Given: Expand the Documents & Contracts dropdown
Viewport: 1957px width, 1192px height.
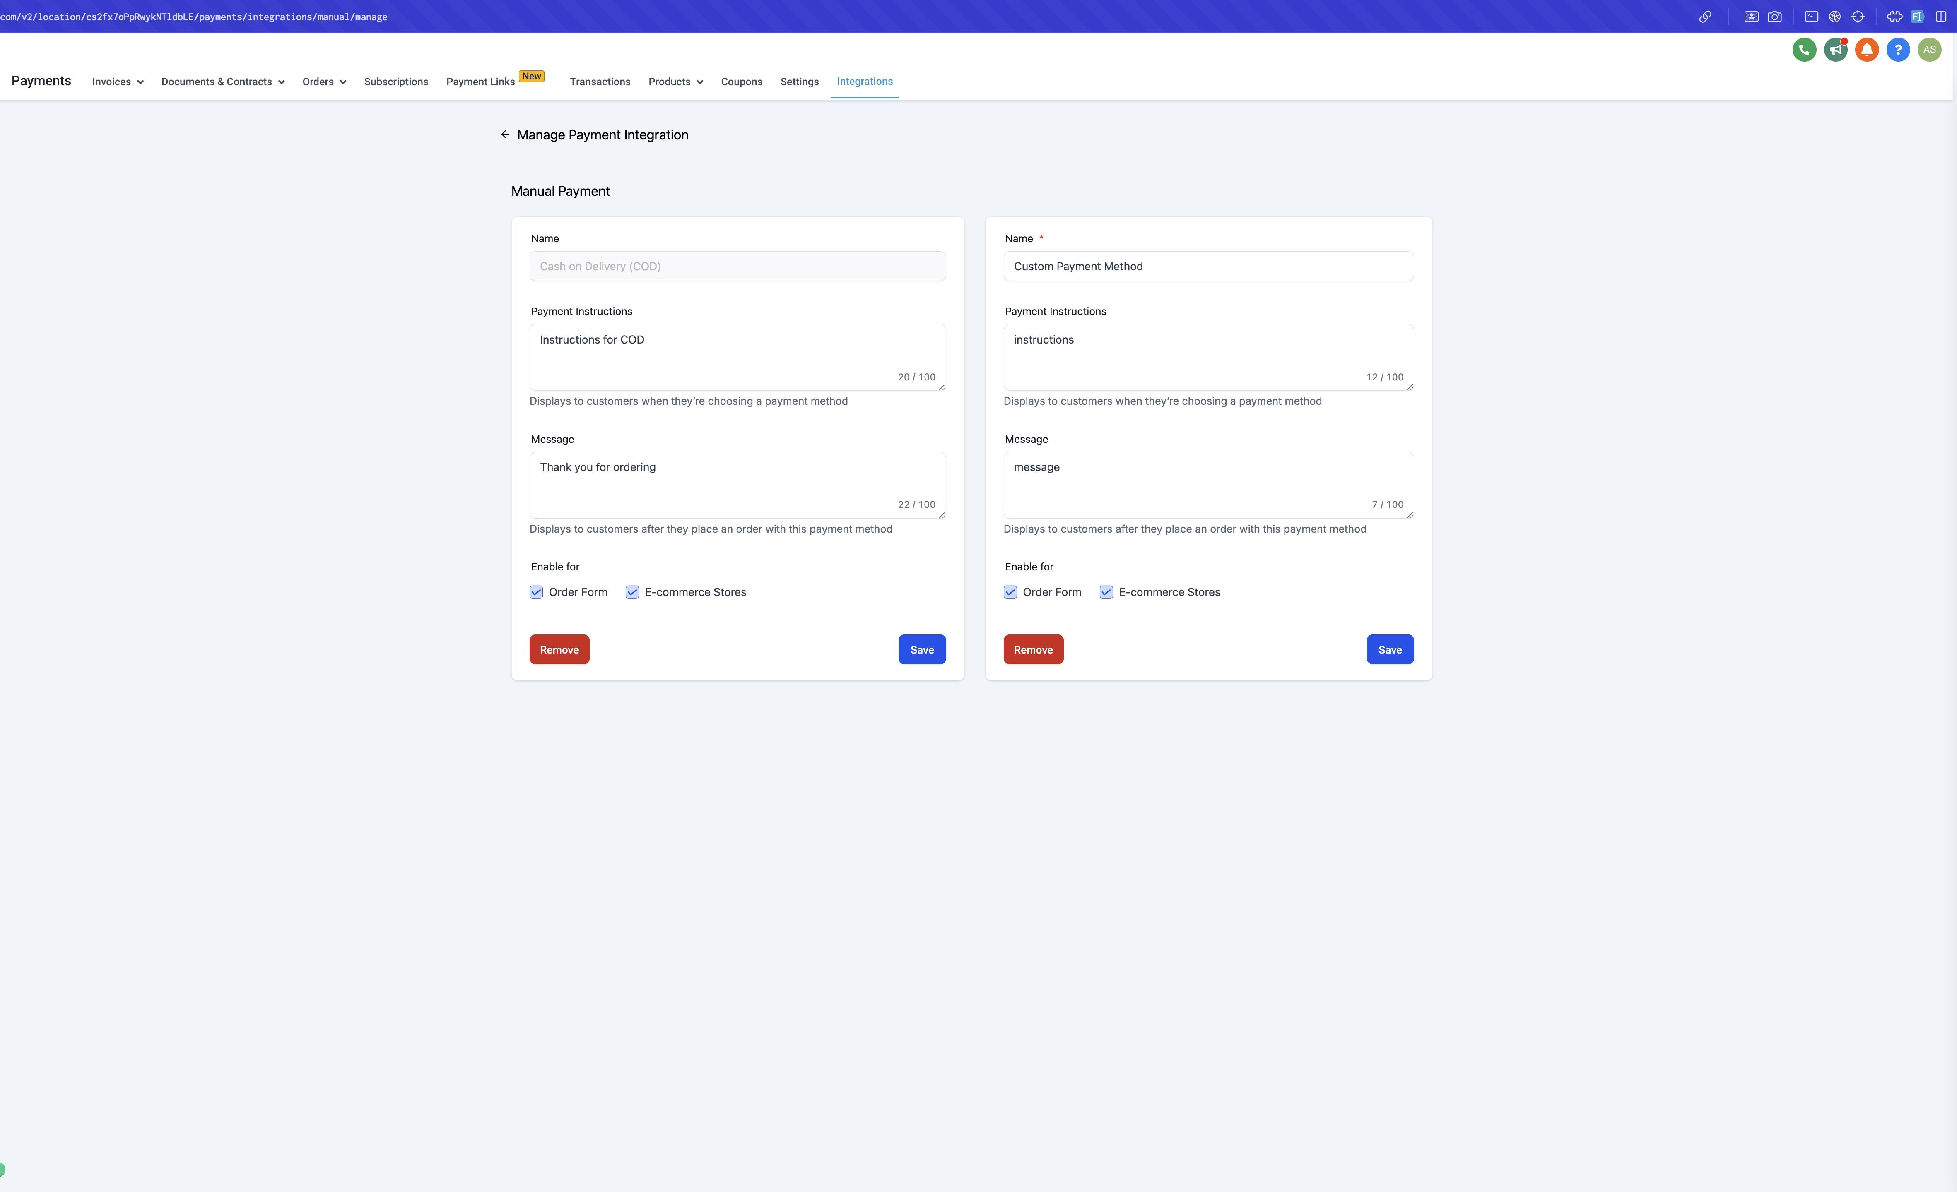Looking at the screenshot, I should 223,82.
